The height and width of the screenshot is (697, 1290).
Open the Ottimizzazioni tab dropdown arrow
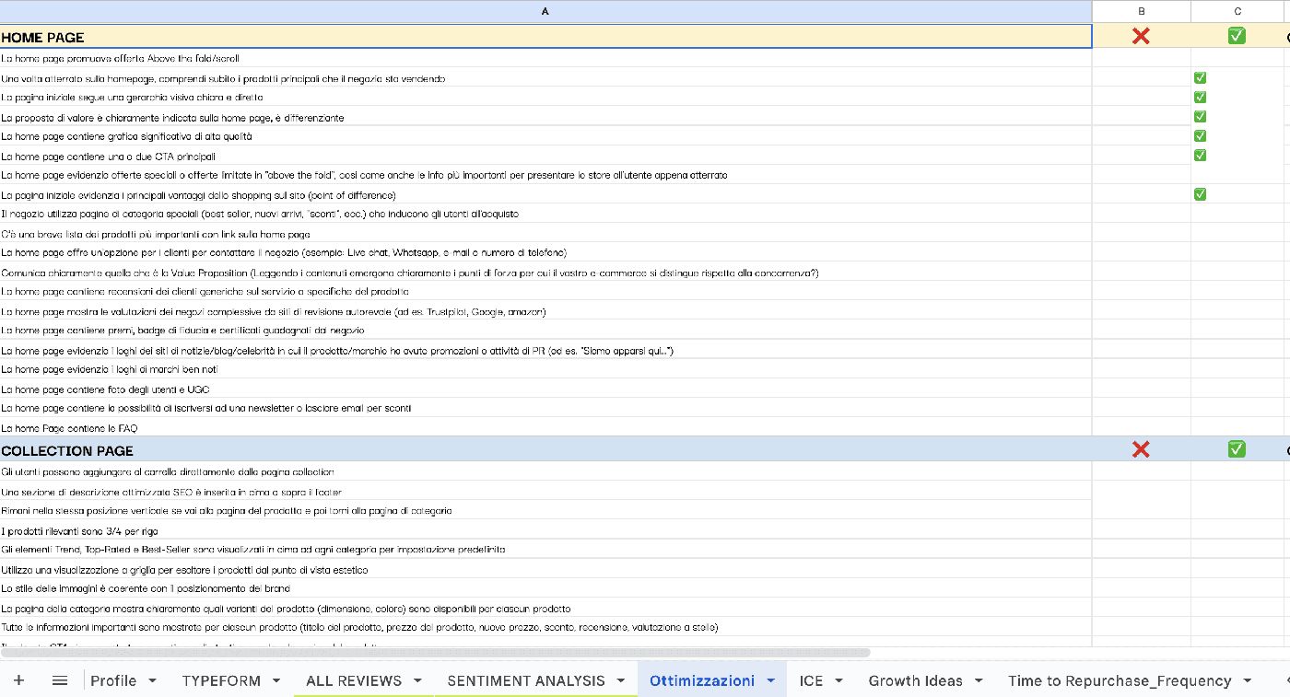[770, 681]
